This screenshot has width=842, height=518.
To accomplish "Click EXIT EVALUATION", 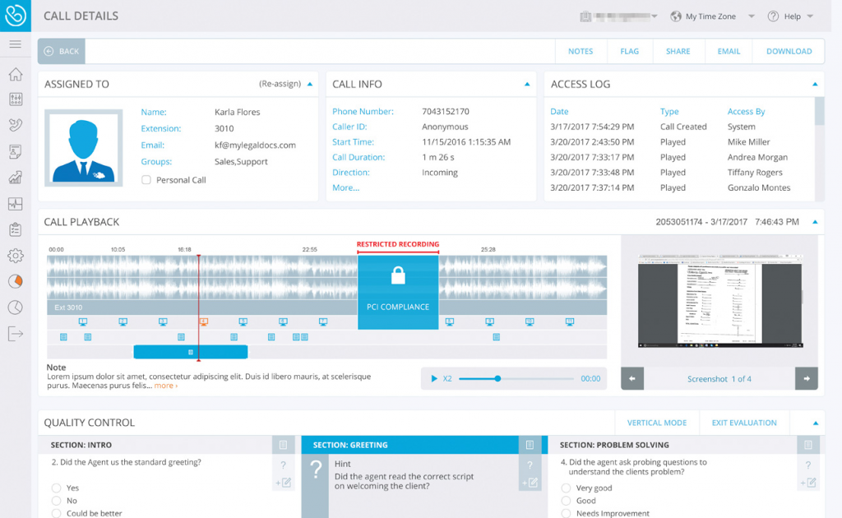I will (x=744, y=423).
